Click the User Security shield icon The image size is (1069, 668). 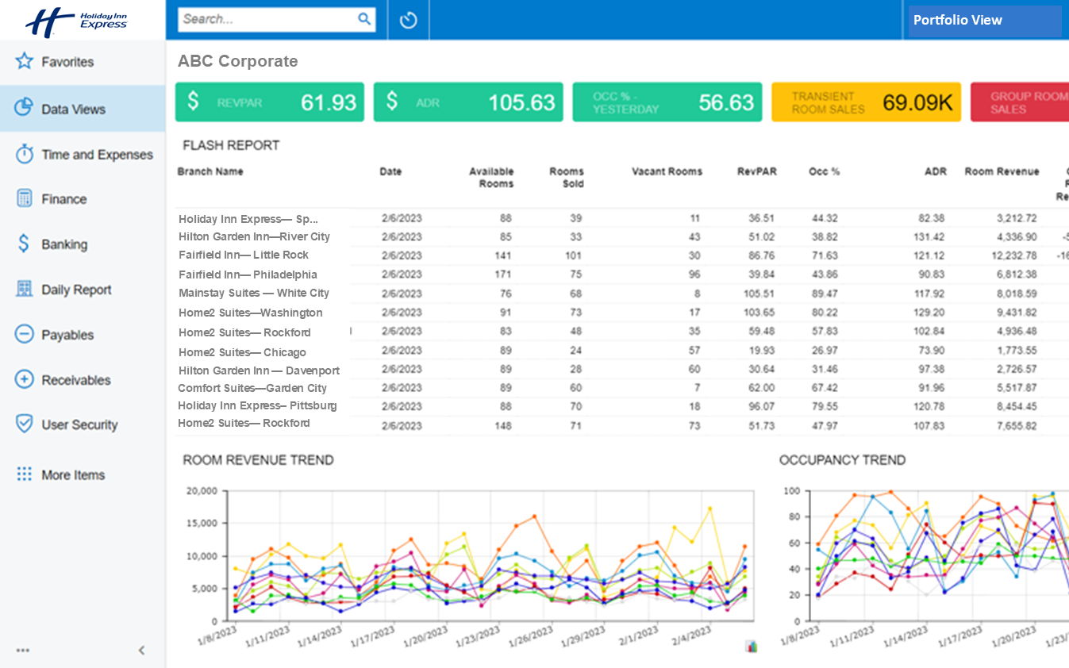pos(25,424)
